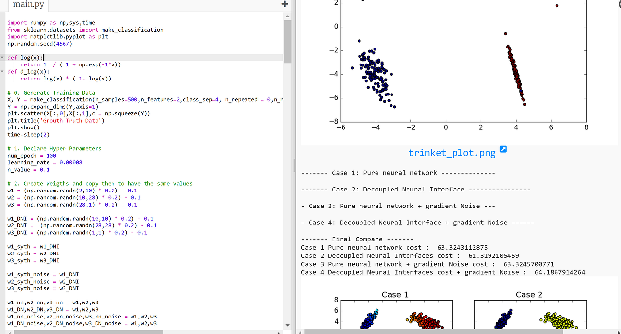The height and width of the screenshot is (334, 621).
Task: Open trinket_plot.png in new tab via arrow icon
Action: [503, 150]
